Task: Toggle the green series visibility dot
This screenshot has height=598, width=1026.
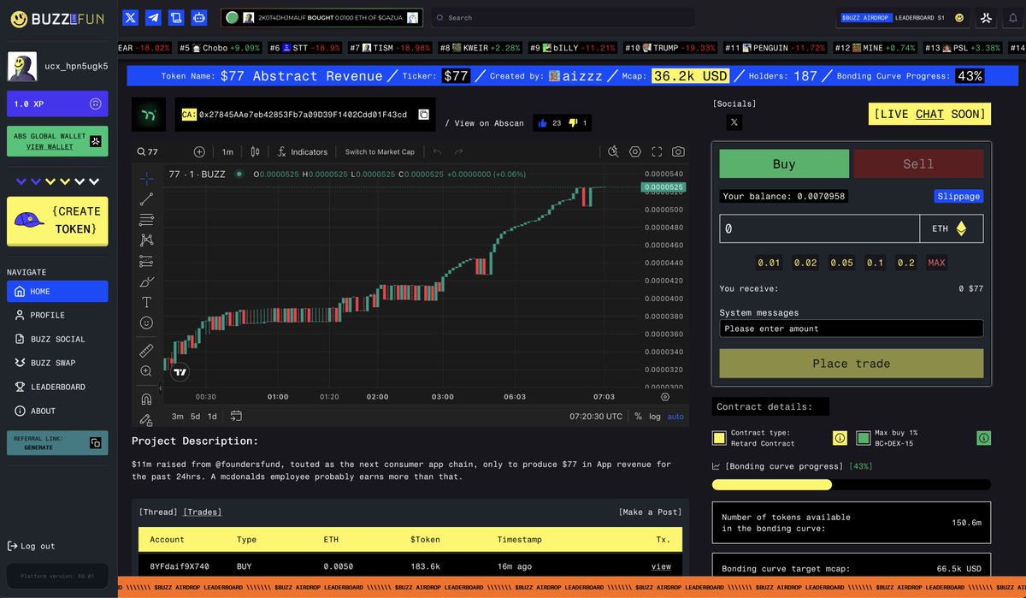Action: tap(239, 174)
